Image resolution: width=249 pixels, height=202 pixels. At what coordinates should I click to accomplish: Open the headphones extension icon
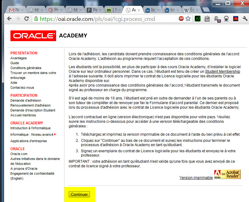226,19
